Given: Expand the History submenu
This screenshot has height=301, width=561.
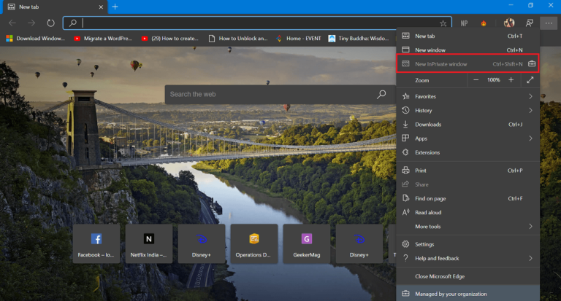Looking at the screenshot, I should click(467, 110).
